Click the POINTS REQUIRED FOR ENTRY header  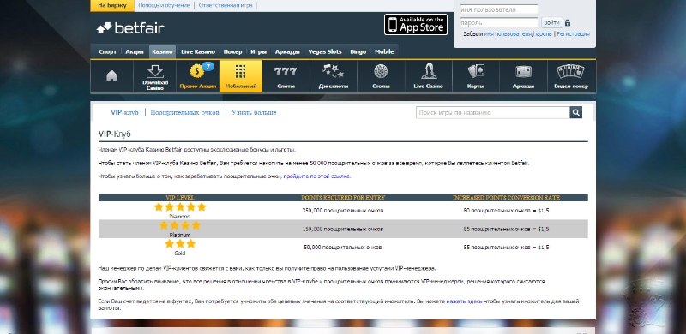click(343, 198)
